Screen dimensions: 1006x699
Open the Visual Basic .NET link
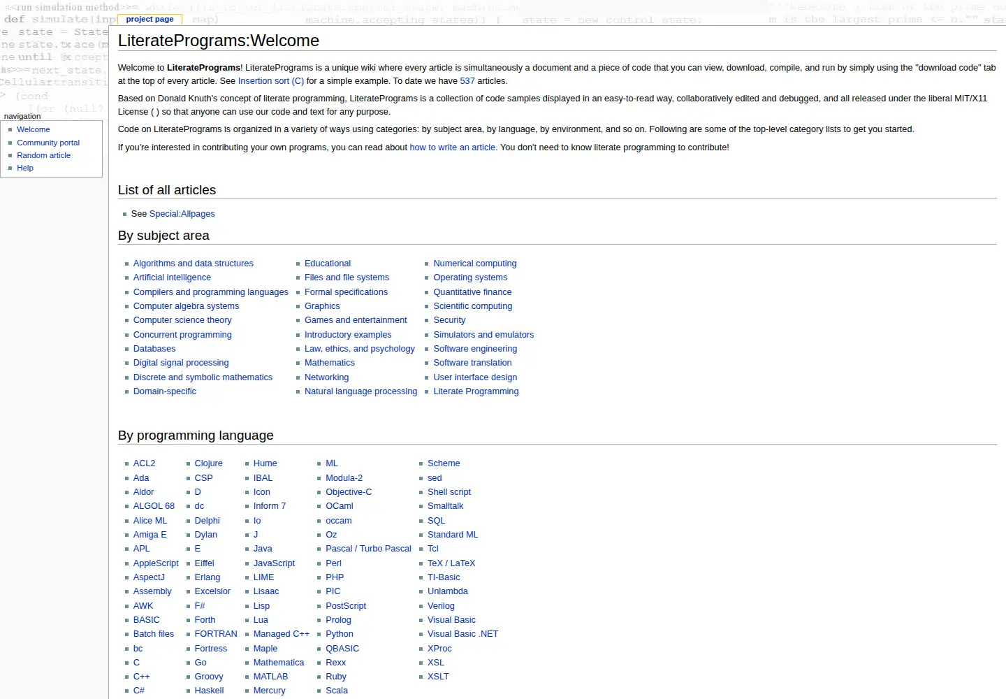(x=462, y=634)
